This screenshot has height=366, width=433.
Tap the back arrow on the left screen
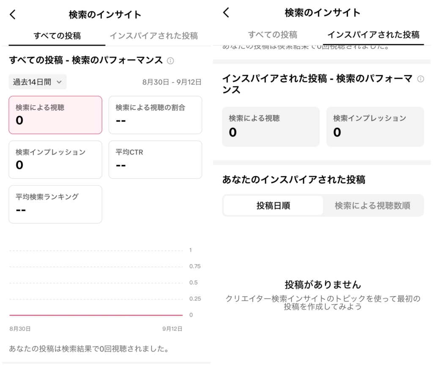tap(13, 14)
